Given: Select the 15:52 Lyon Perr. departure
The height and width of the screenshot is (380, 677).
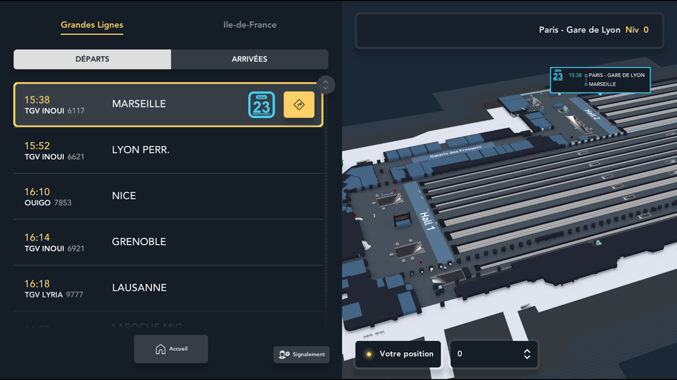Looking at the screenshot, I should tap(168, 150).
